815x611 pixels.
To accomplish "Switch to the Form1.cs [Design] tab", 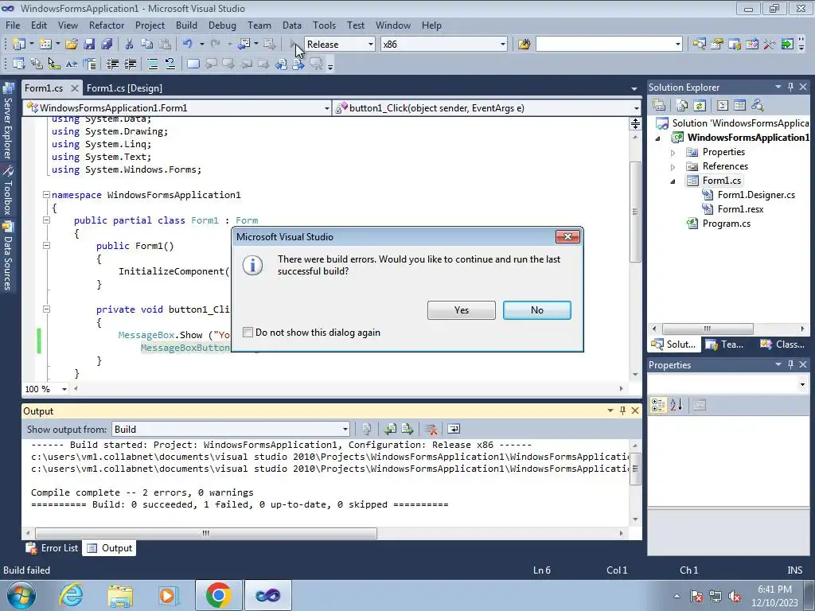I will click(x=124, y=88).
